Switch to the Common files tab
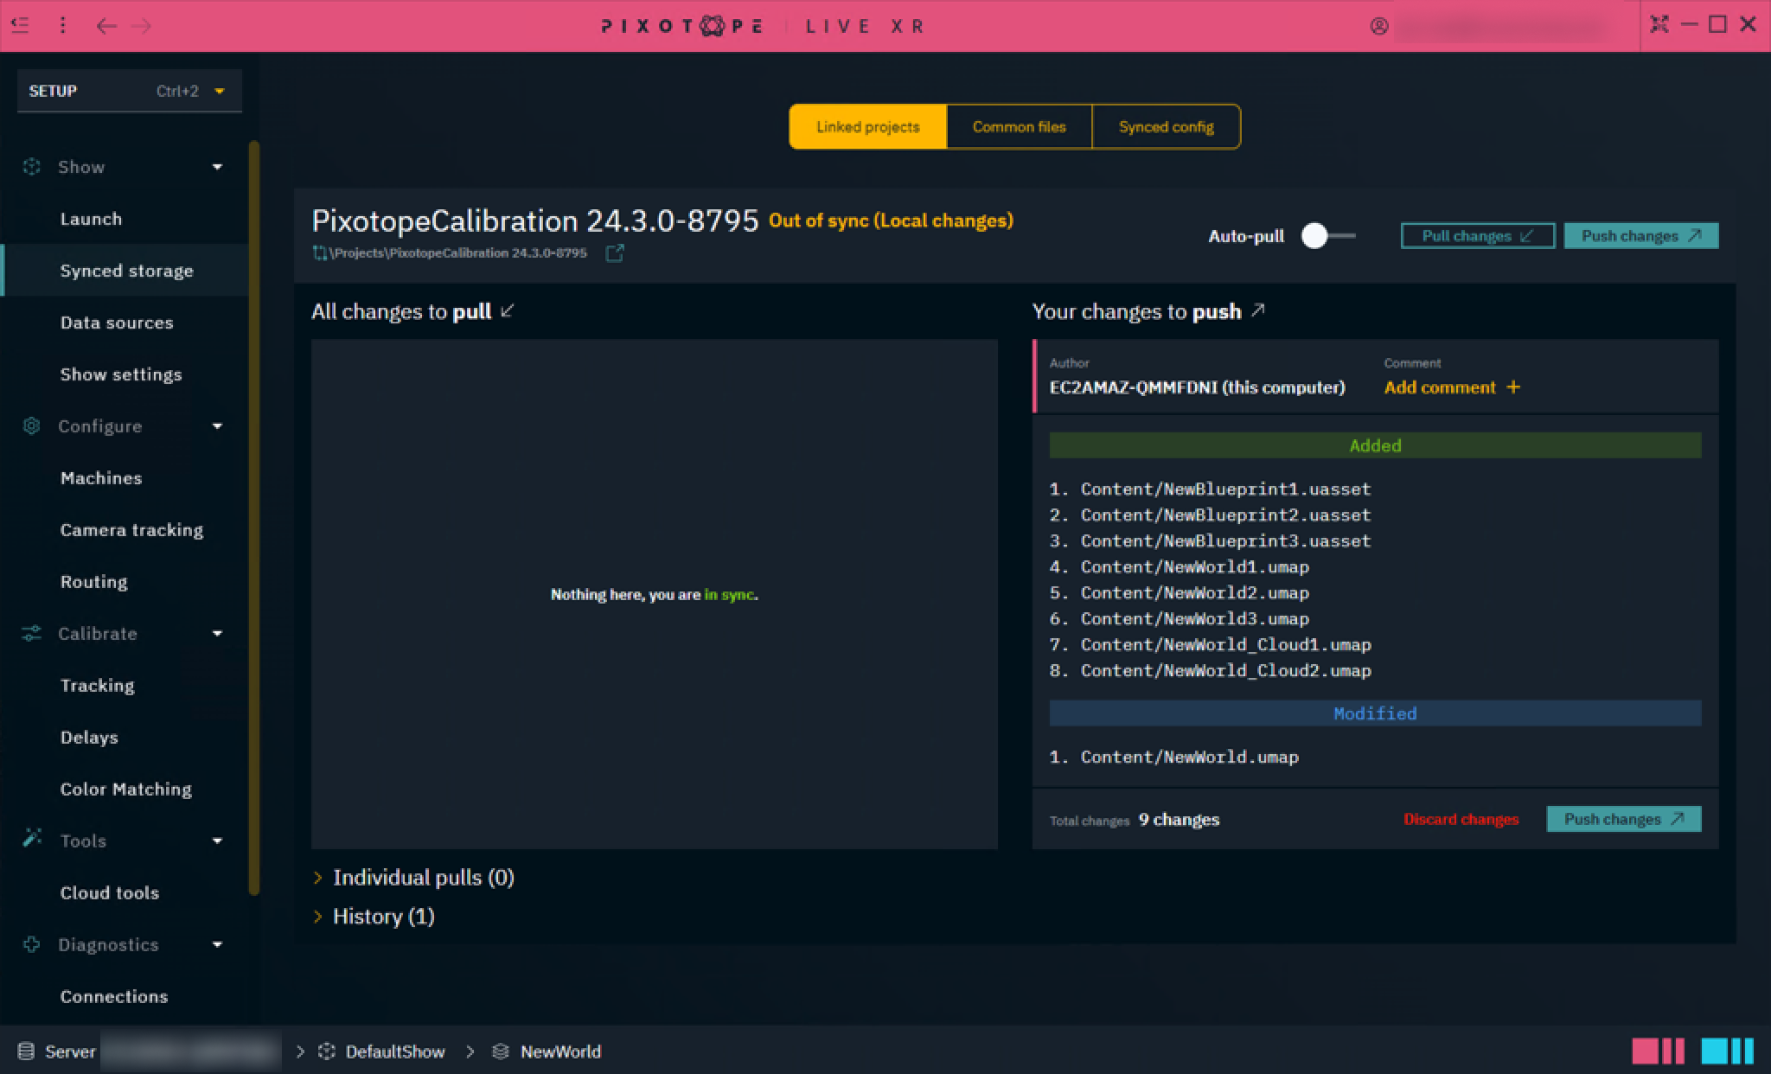1771x1074 pixels. (1019, 127)
